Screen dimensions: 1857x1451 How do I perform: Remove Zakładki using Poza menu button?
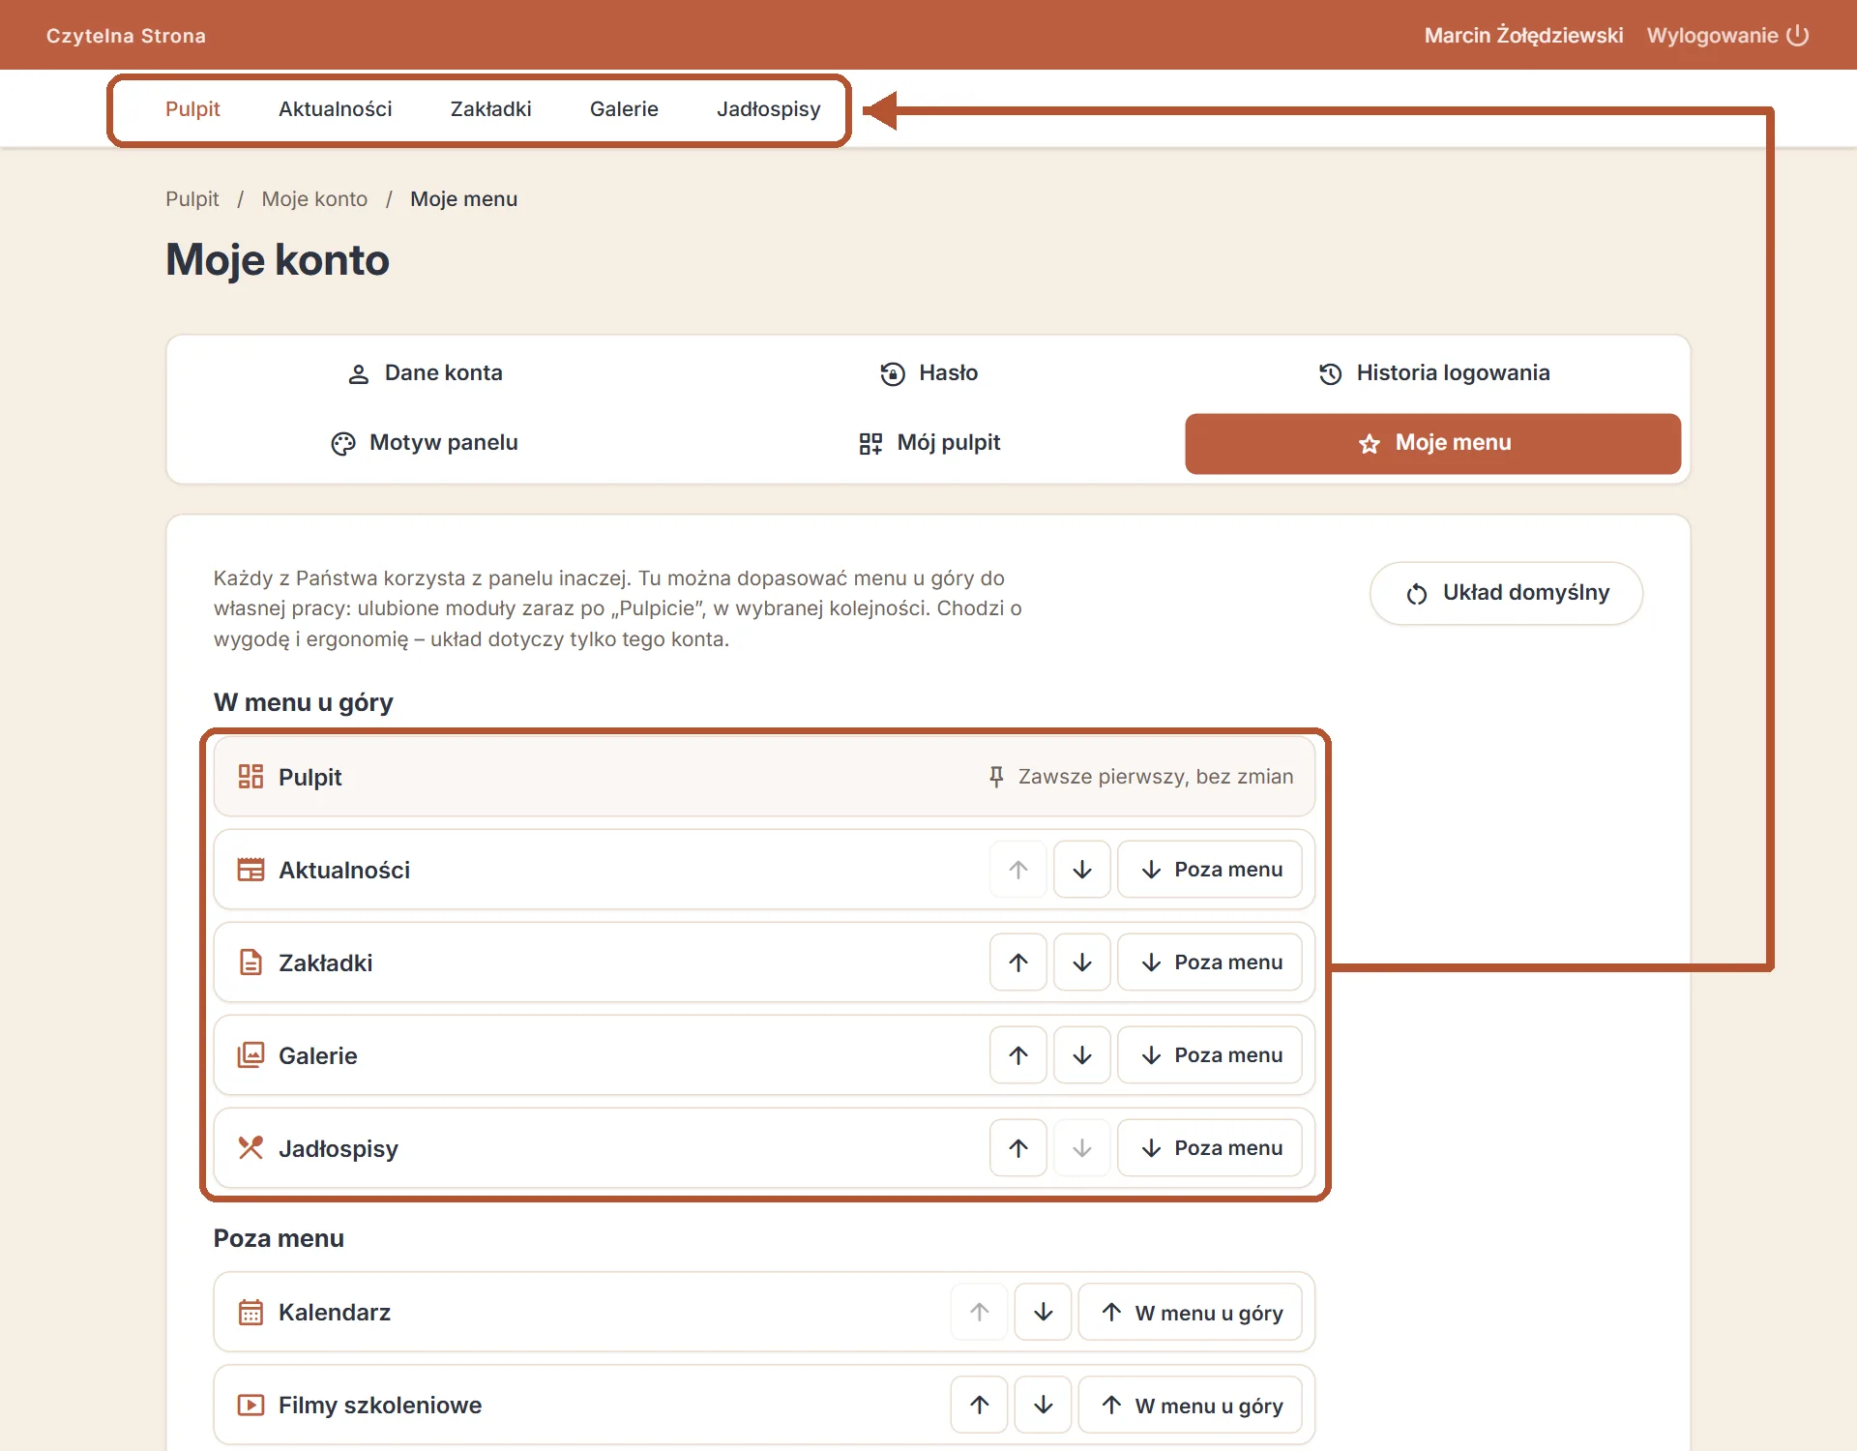tap(1210, 962)
